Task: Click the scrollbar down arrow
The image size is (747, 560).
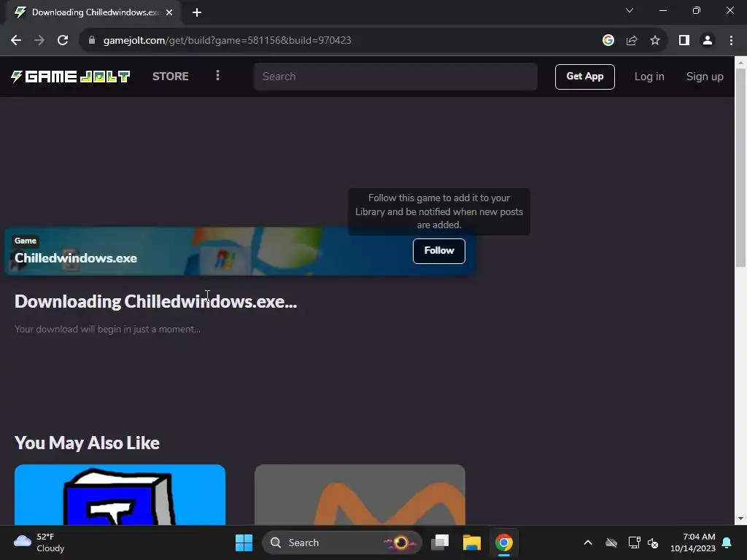Action: pos(741,518)
